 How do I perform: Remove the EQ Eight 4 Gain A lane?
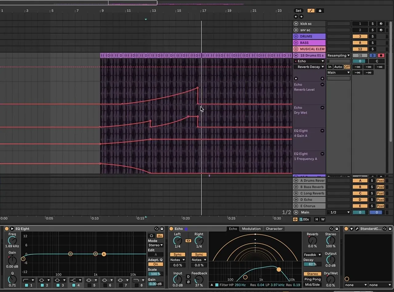click(322, 131)
